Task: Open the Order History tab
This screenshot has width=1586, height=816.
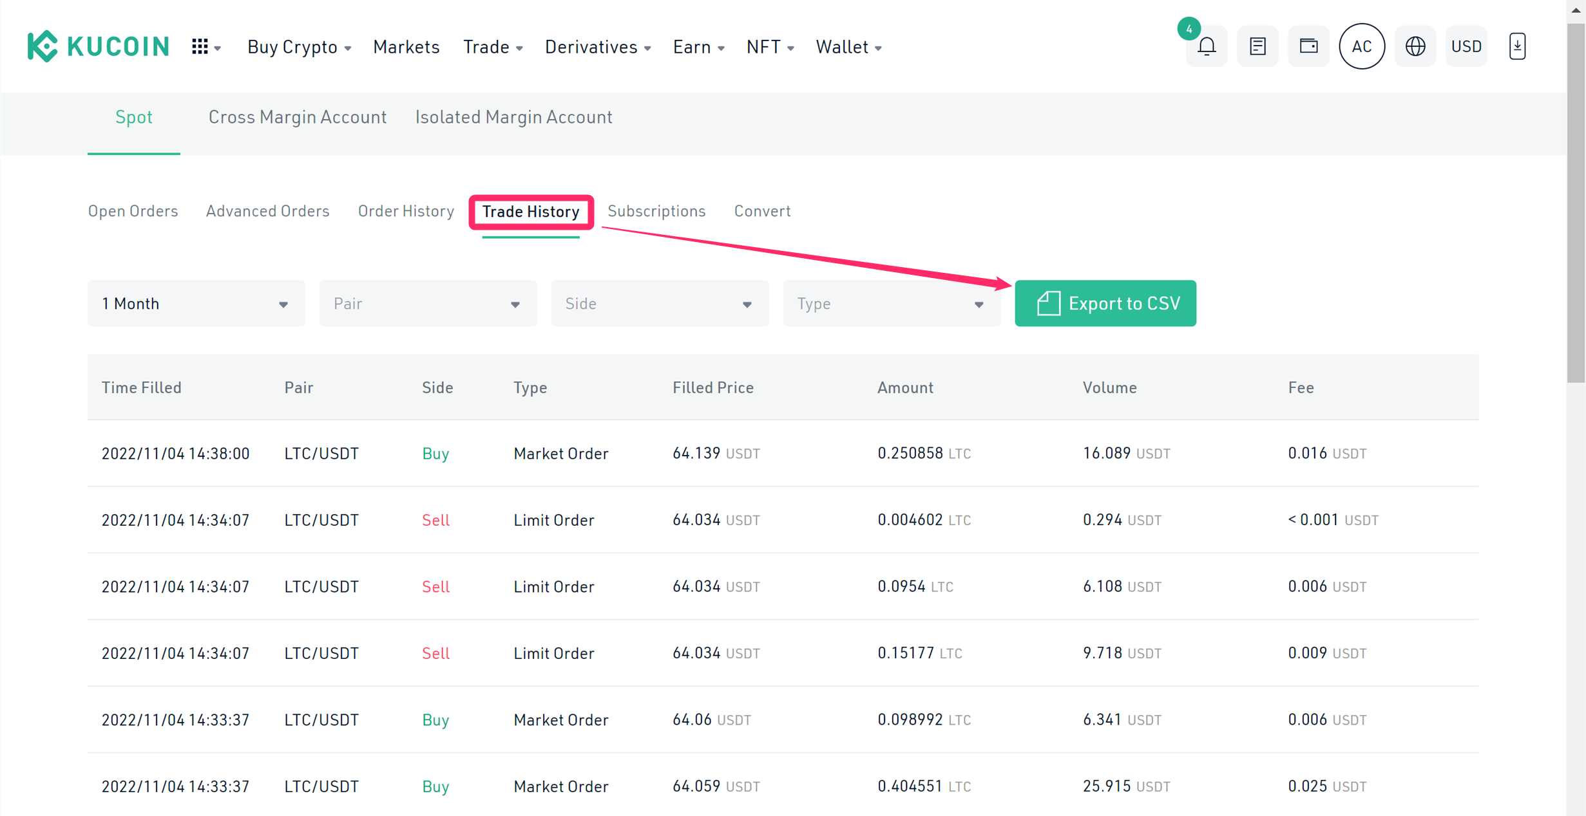Action: click(406, 211)
